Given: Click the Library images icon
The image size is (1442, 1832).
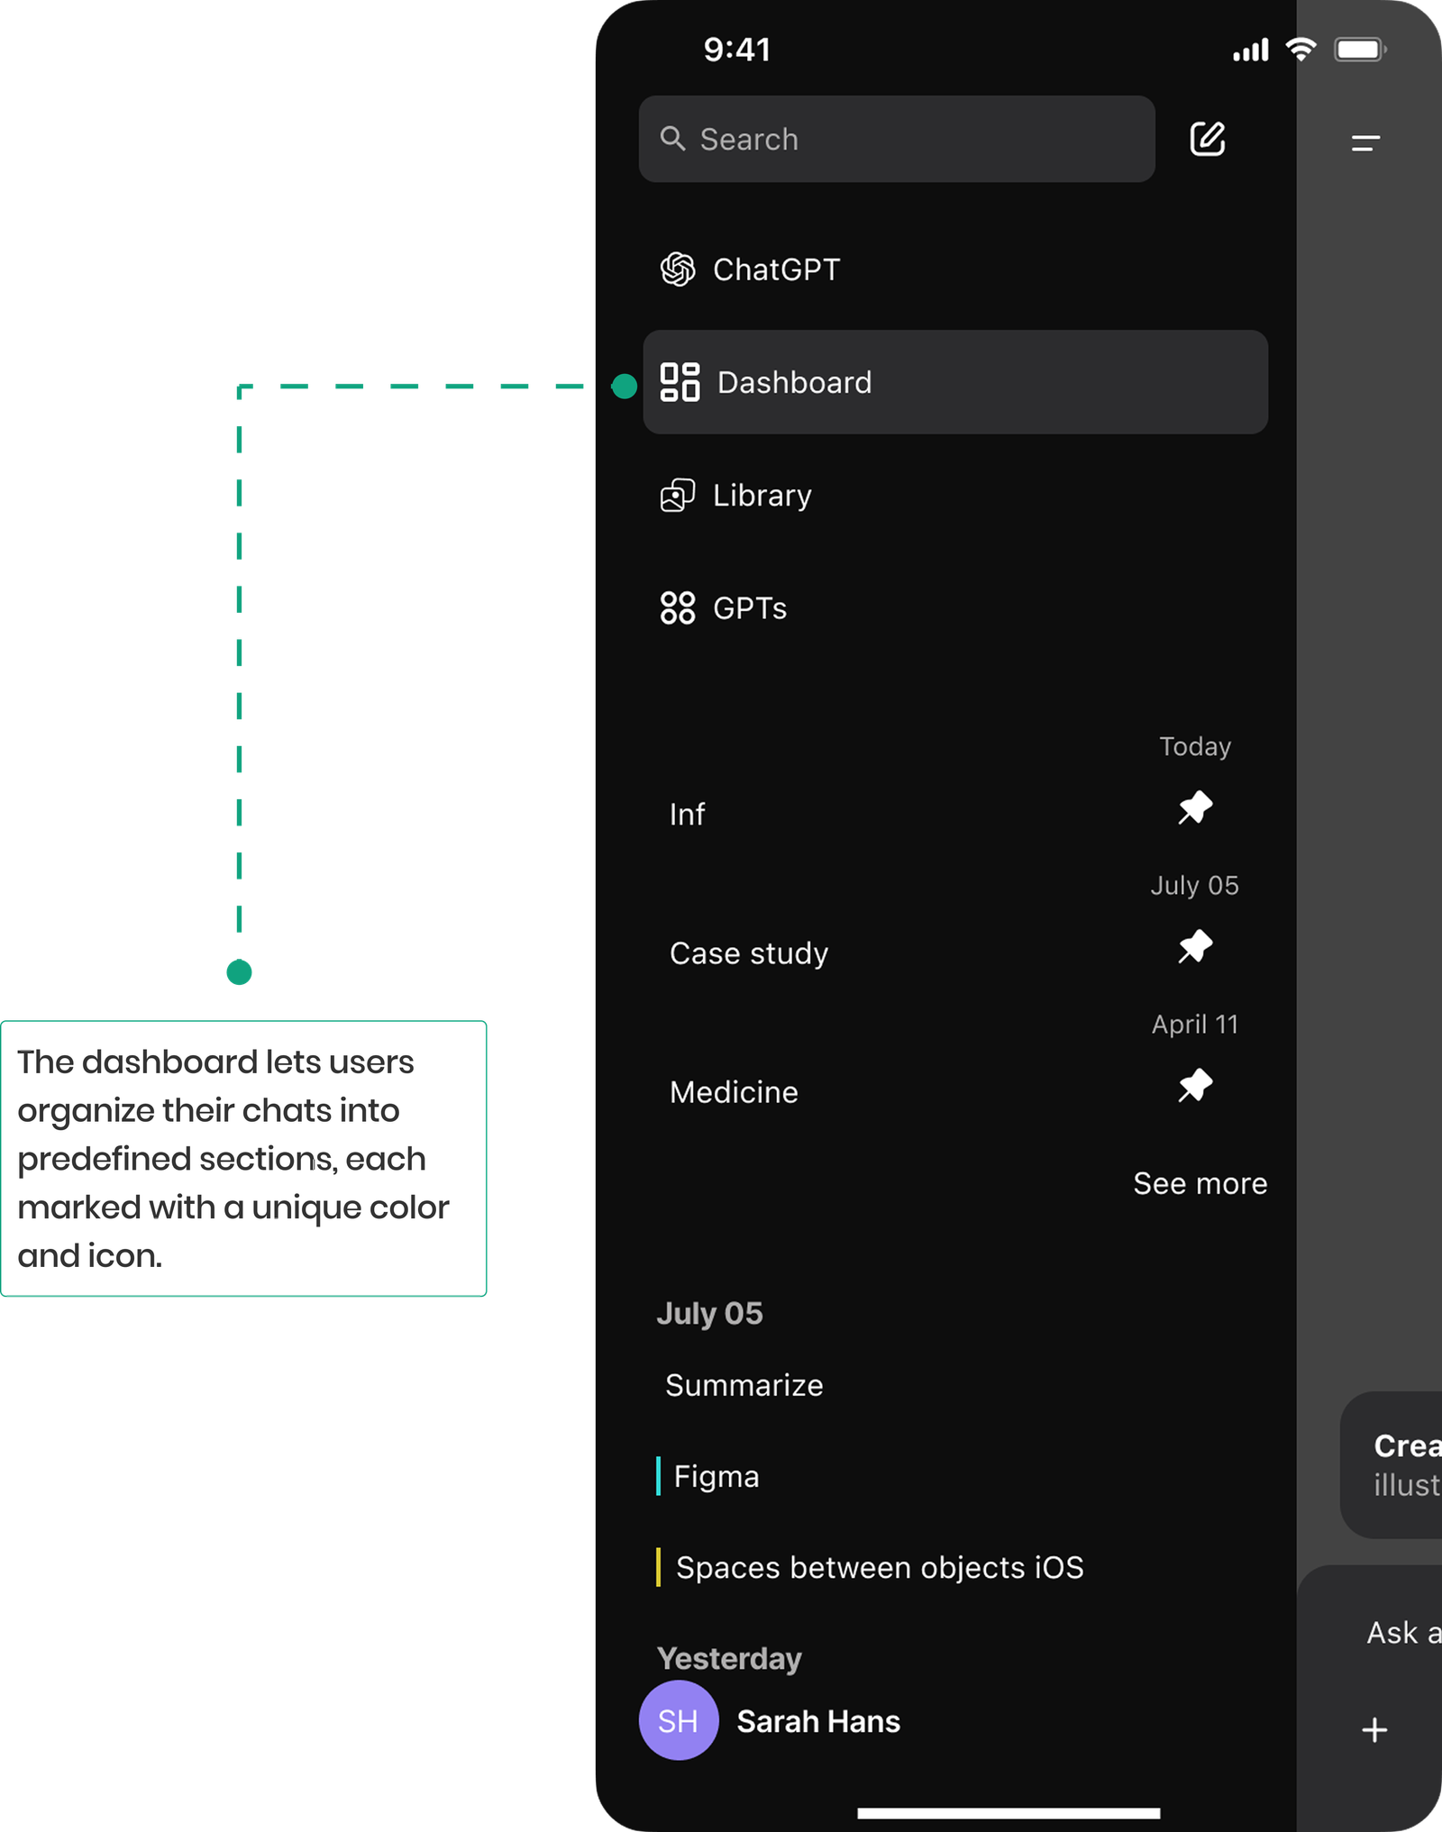Looking at the screenshot, I should pos(678,496).
